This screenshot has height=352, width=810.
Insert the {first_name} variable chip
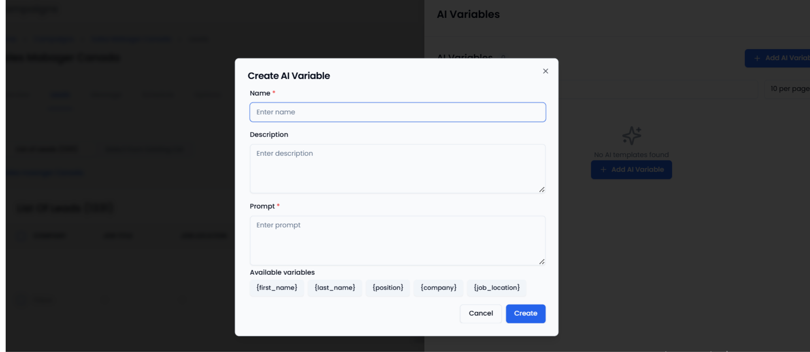[277, 288]
